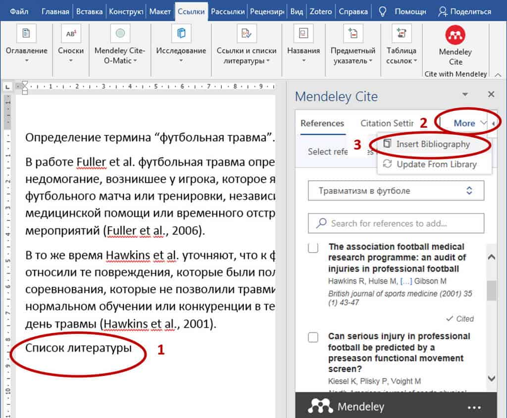Open Ссылки и списки литературы icon
Screen dimensions: 507x418
(247, 33)
